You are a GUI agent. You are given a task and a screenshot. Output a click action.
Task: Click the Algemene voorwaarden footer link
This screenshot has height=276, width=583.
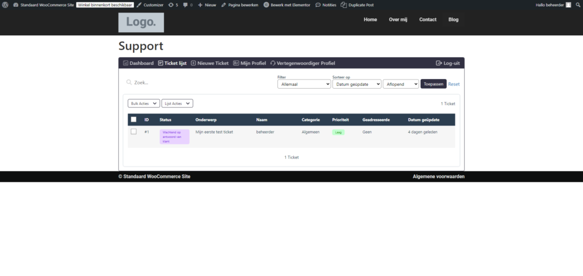(438, 177)
